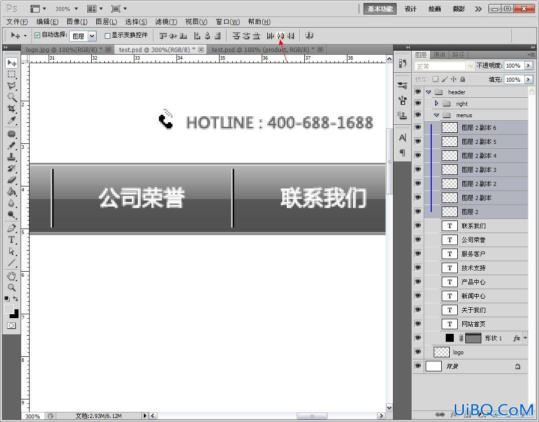Hide the right group visibility eye

point(418,103)
